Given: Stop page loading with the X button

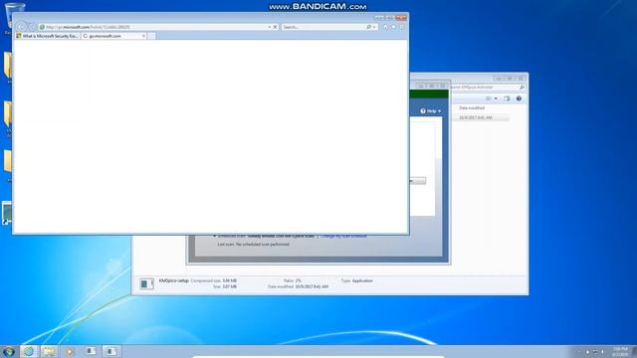Looking at the screenshot, I should click(275, 27).
